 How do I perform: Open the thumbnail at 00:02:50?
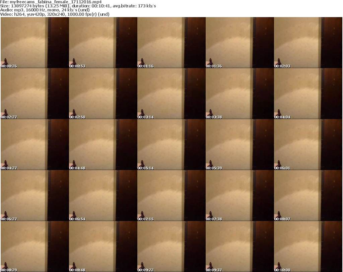pyautogui.click(x=103, y=94)
